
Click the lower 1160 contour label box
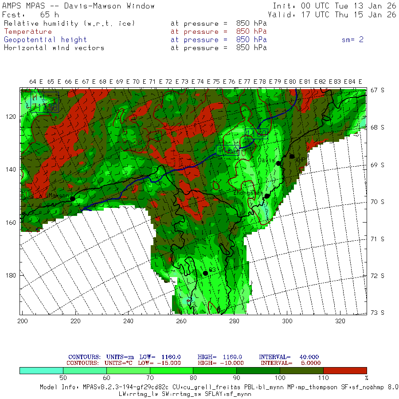(227, 150)
